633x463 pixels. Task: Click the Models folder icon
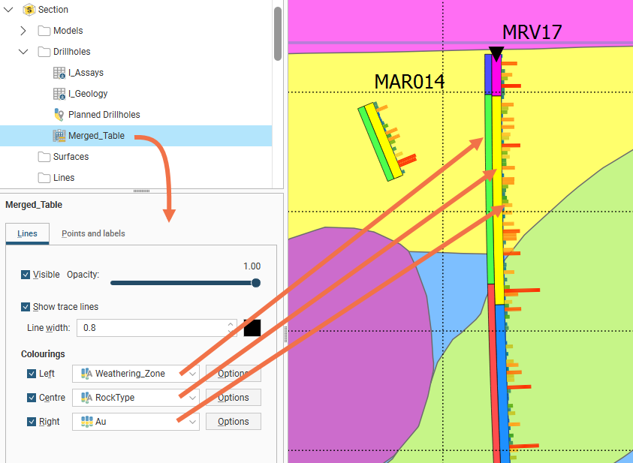tap(44, 31)
